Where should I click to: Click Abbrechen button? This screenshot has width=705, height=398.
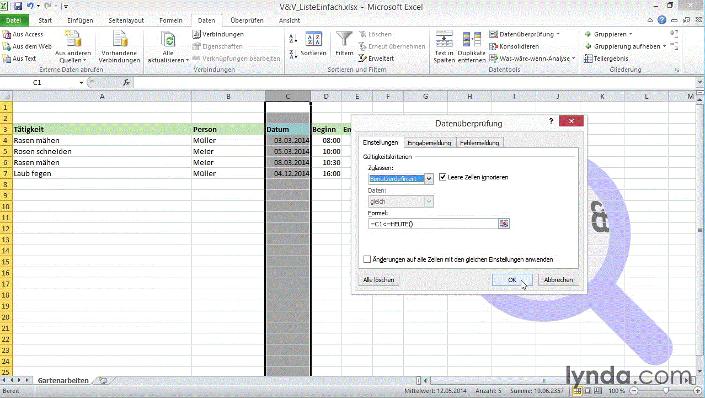pos(558,280)
